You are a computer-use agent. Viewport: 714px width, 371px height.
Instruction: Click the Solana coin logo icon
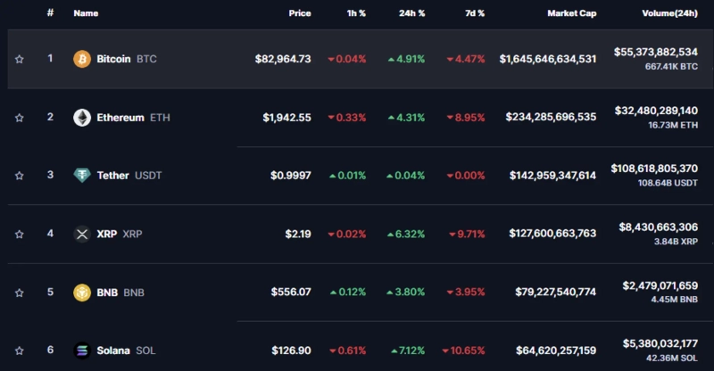[x=82, y=350]
